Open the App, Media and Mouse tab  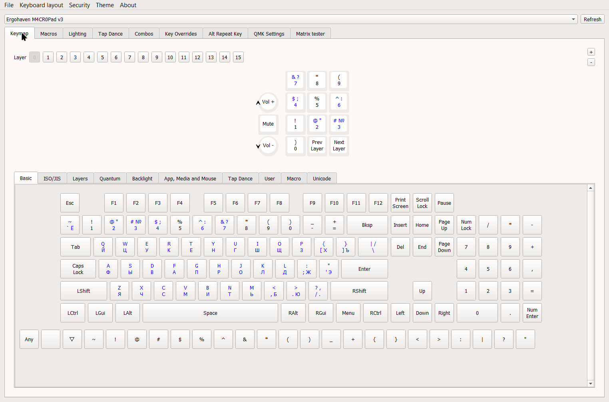coord(190,178)
